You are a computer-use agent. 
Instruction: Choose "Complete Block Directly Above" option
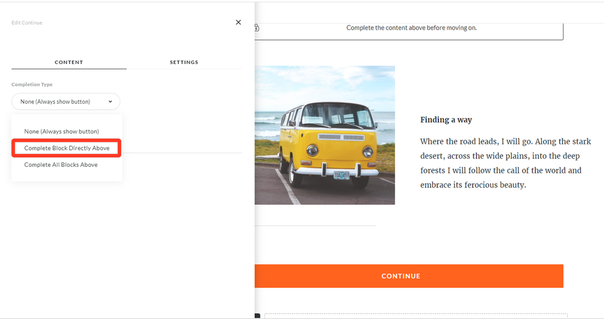(x=67, y=148)
